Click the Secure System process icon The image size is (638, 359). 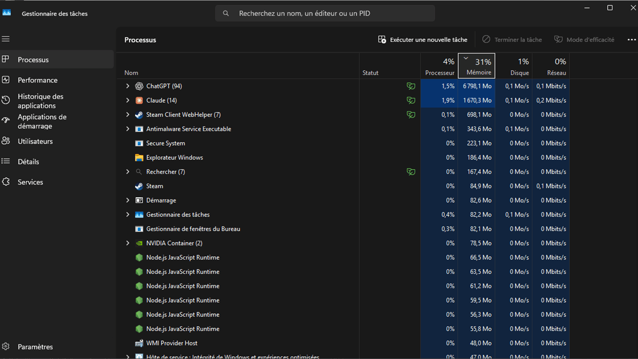click(139, 144)
